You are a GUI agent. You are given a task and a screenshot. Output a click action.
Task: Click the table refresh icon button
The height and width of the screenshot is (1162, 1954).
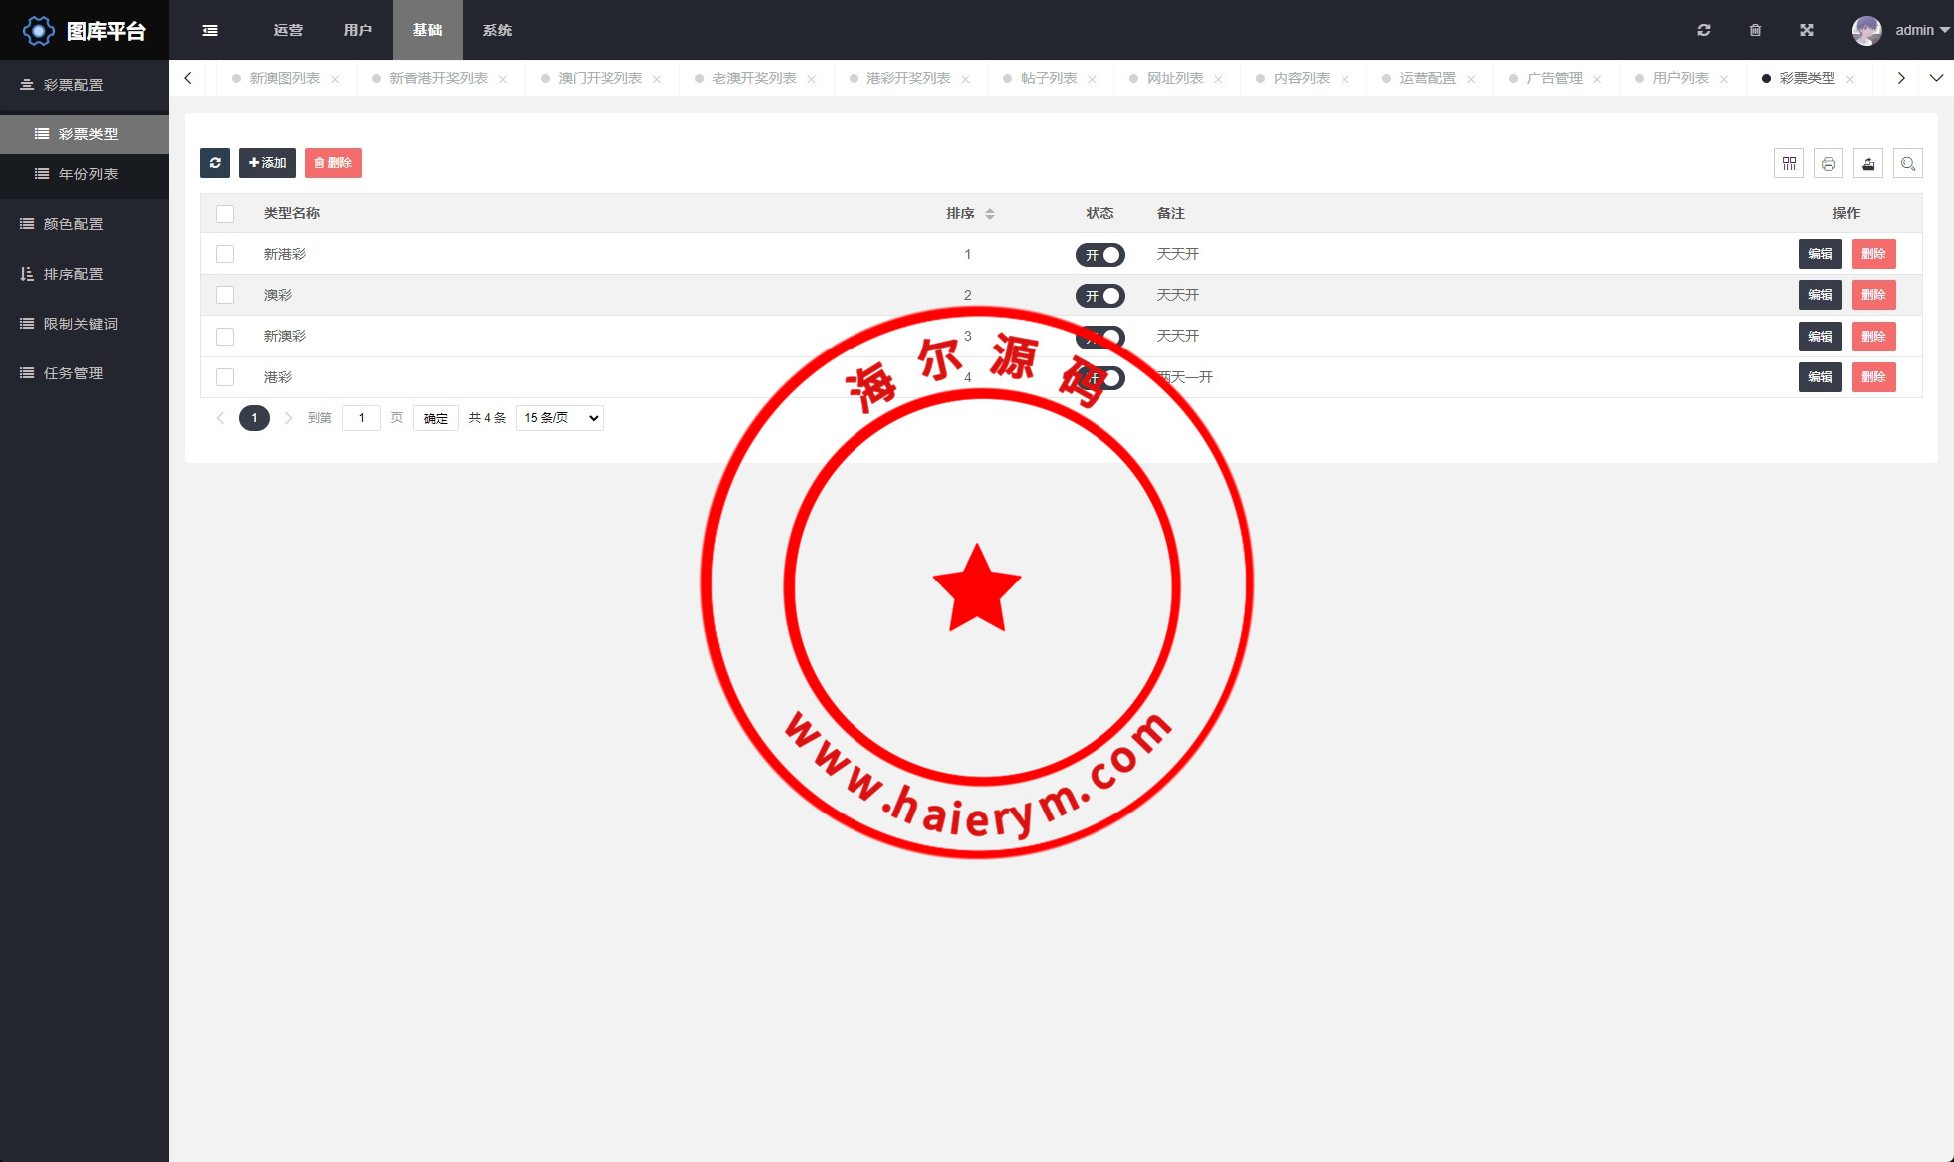(215, 163)
